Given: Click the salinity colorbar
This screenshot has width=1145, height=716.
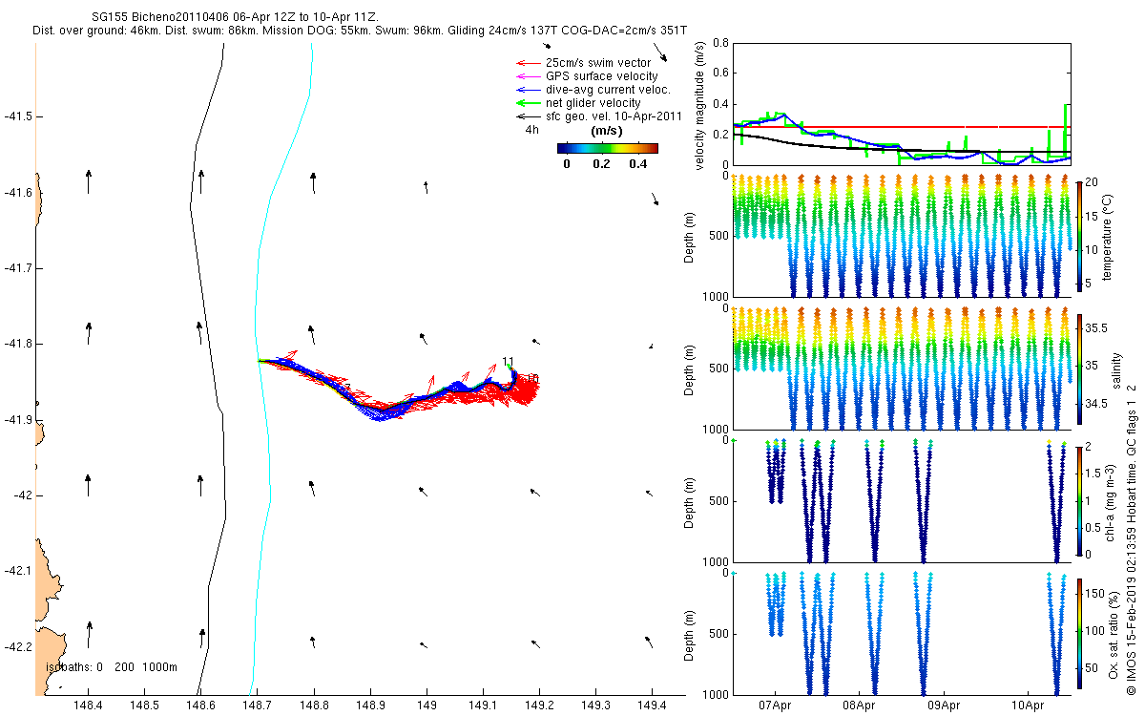Looking at the screenshot, I should 1078,369.
